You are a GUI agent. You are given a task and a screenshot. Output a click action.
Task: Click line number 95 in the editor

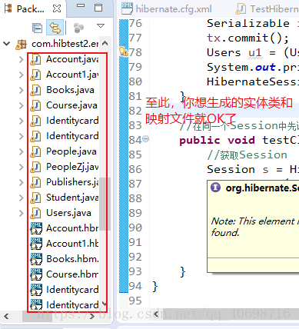135,301
